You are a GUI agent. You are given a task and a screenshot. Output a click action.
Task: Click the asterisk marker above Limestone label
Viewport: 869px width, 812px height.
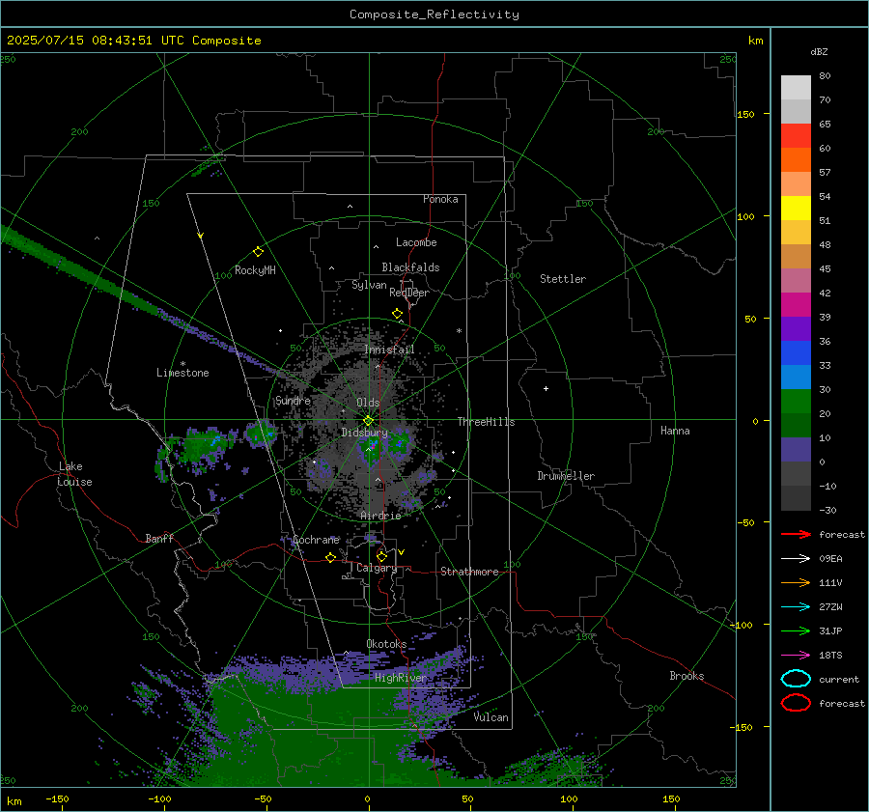coord(182,364)
